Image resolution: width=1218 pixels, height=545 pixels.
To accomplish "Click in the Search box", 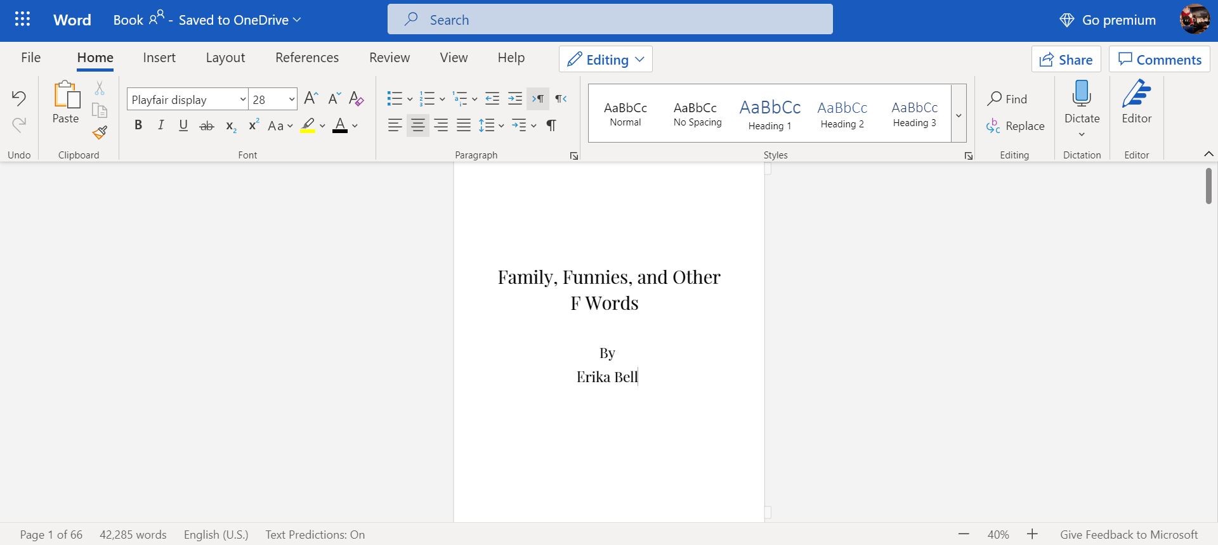I will point(610,20).
